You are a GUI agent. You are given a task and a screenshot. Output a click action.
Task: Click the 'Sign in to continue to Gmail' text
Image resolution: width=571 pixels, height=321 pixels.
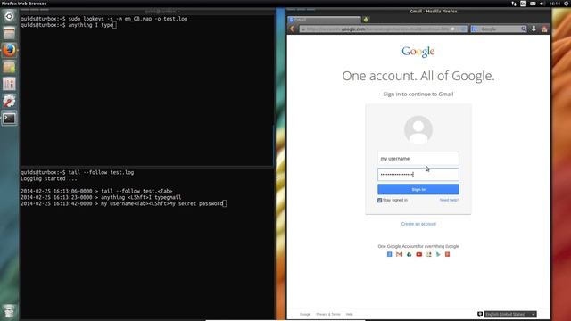click(x=418, y=94)
